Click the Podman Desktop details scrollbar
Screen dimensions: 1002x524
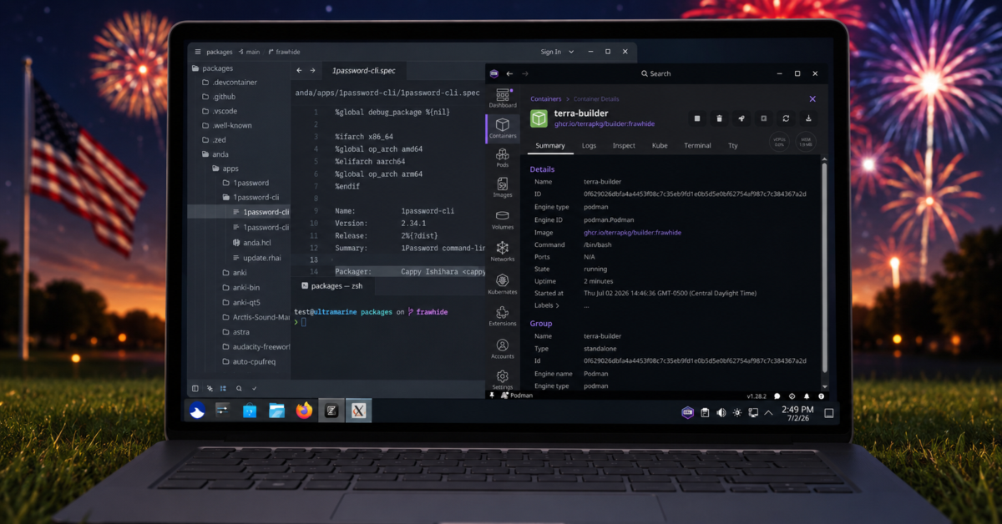point(825,267)
